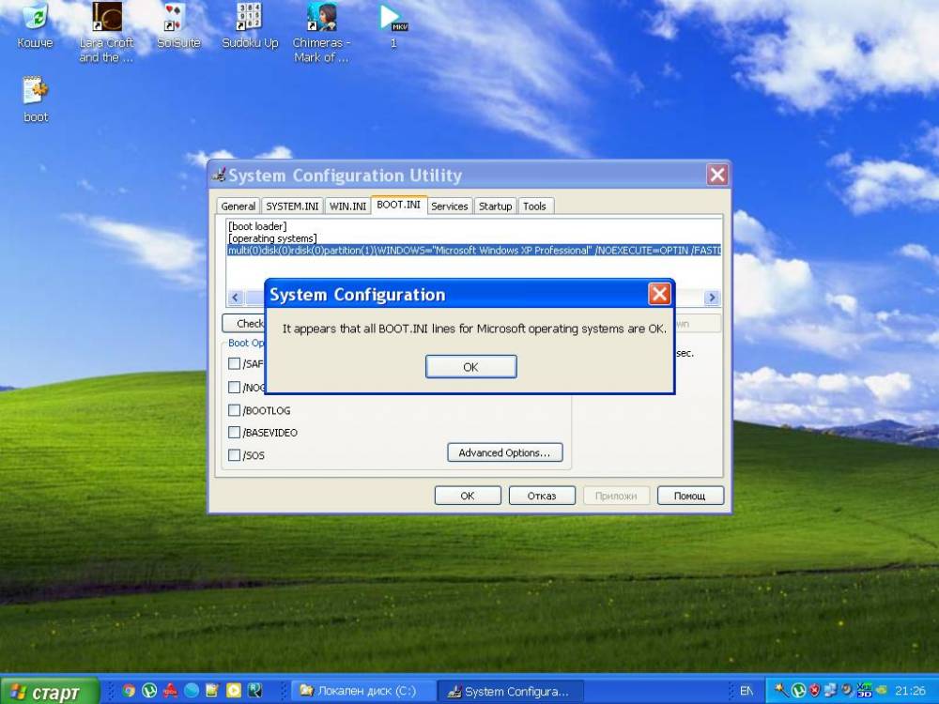Click the 3D tray icon

click(864, 690)
